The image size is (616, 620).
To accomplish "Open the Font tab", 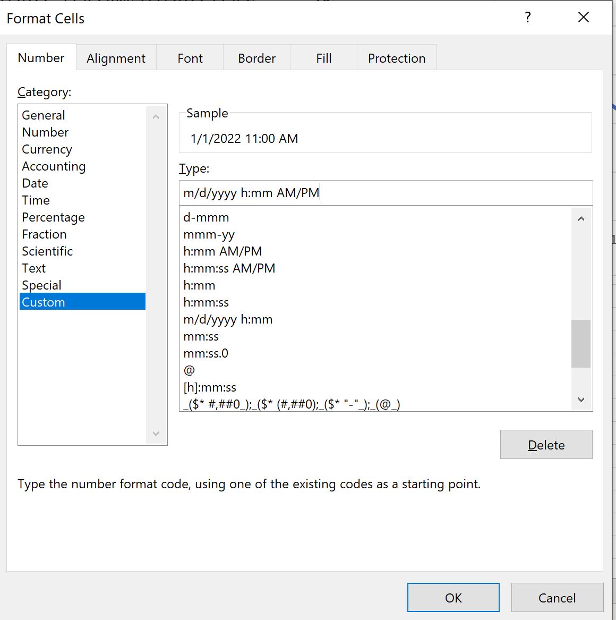I will pyautogui.click(x=190, y=58).
